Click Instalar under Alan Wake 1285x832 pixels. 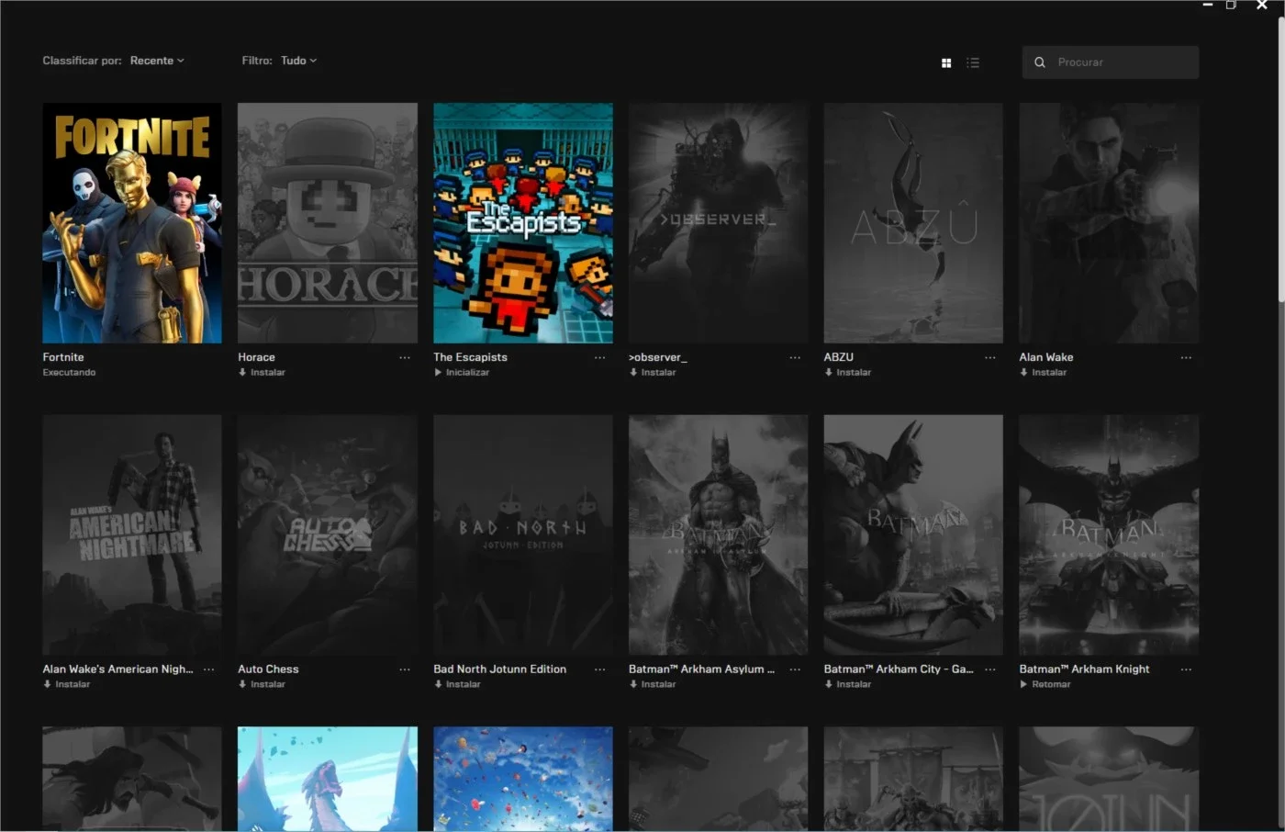(x=1044, y=373)
